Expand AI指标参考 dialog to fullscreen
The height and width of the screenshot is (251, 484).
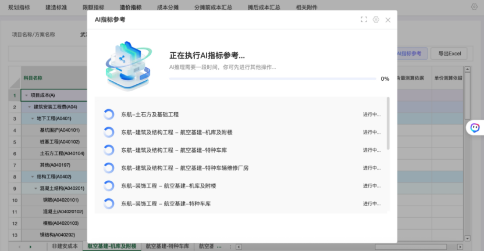click(x=364, y=20)
